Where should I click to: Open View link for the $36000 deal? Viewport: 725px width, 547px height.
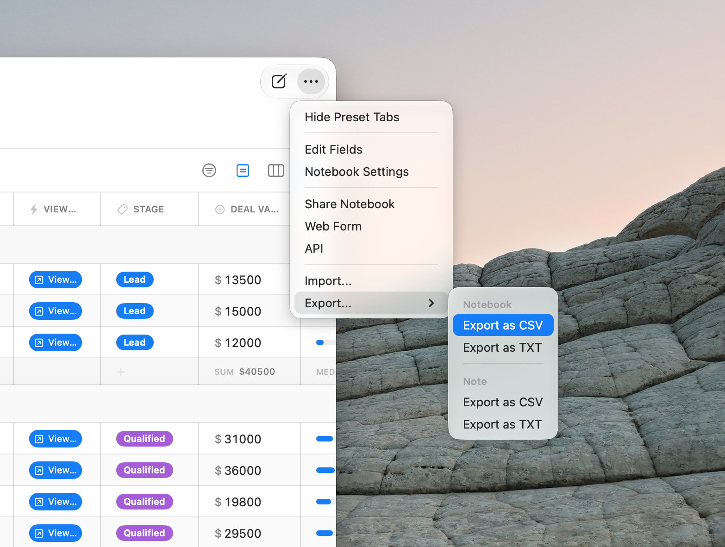click(x=56, y=470)
